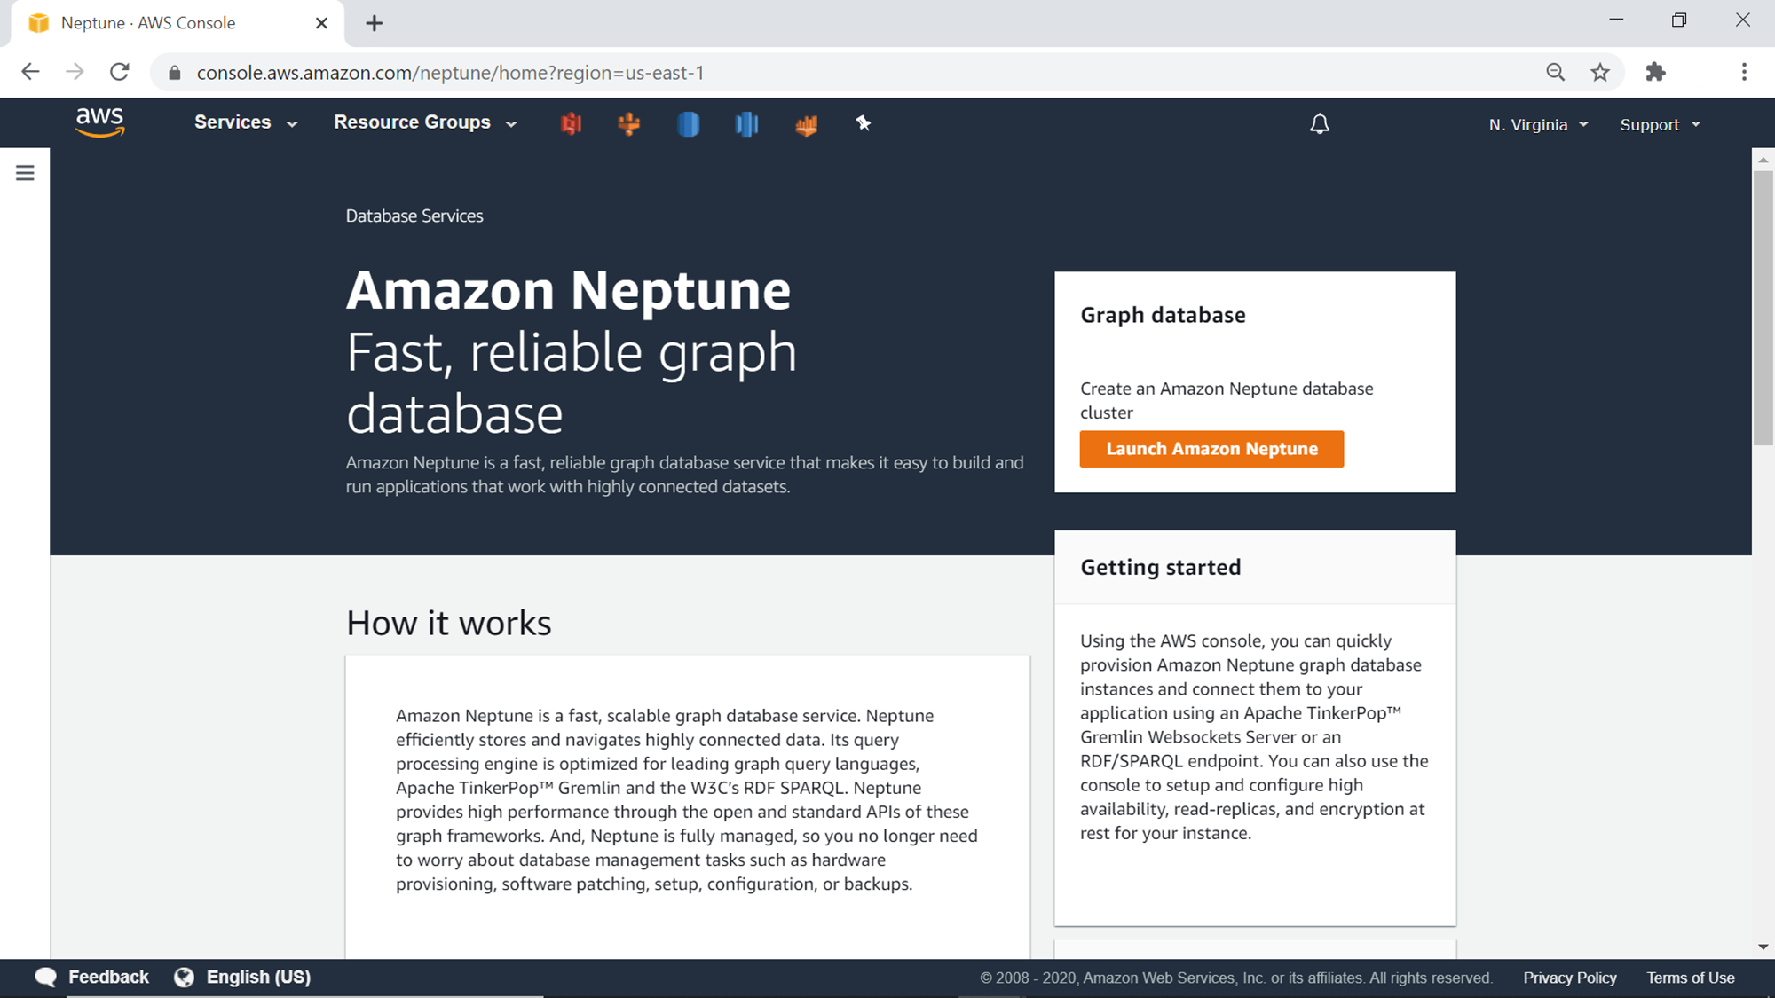Screen dimensions: 1775x998
Task: Click the blue cube icon
Action: click(x=688, y=124)
